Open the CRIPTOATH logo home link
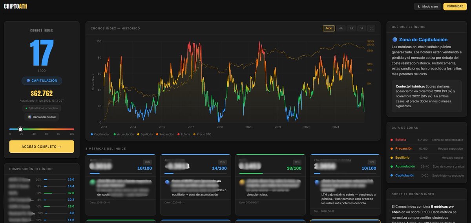This screenshot has height=223, width=471. pyautogui.click(x=16, y=6)
